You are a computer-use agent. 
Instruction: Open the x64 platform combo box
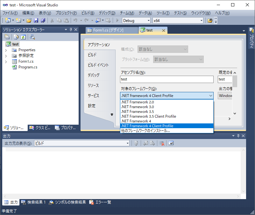point(178,20)
